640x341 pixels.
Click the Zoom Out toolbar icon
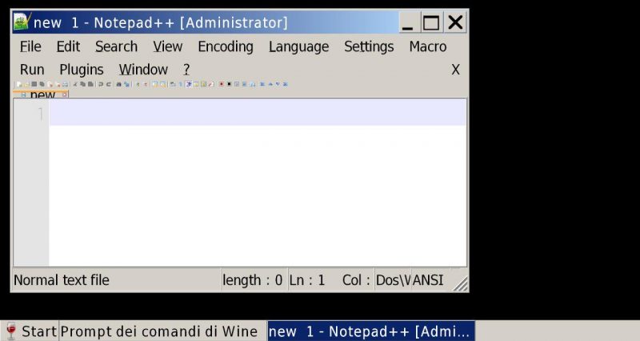[x=146, y=84]
